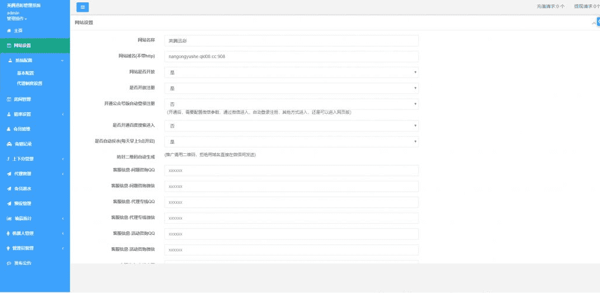Viewport: 600px width, 293px height.
Task: Open the 管理操作 dropdown under admin
Action: pyautogui.click(x=17, y=18)
